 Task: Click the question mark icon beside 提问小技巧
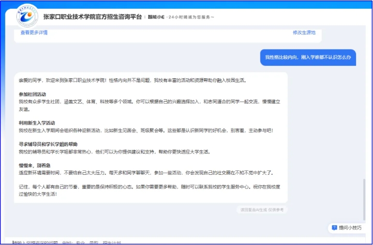[334, 228]
